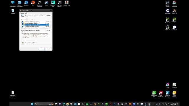
Task: Open CorelDRAW desktop shortcut
Action: click(x=154, y=94)
